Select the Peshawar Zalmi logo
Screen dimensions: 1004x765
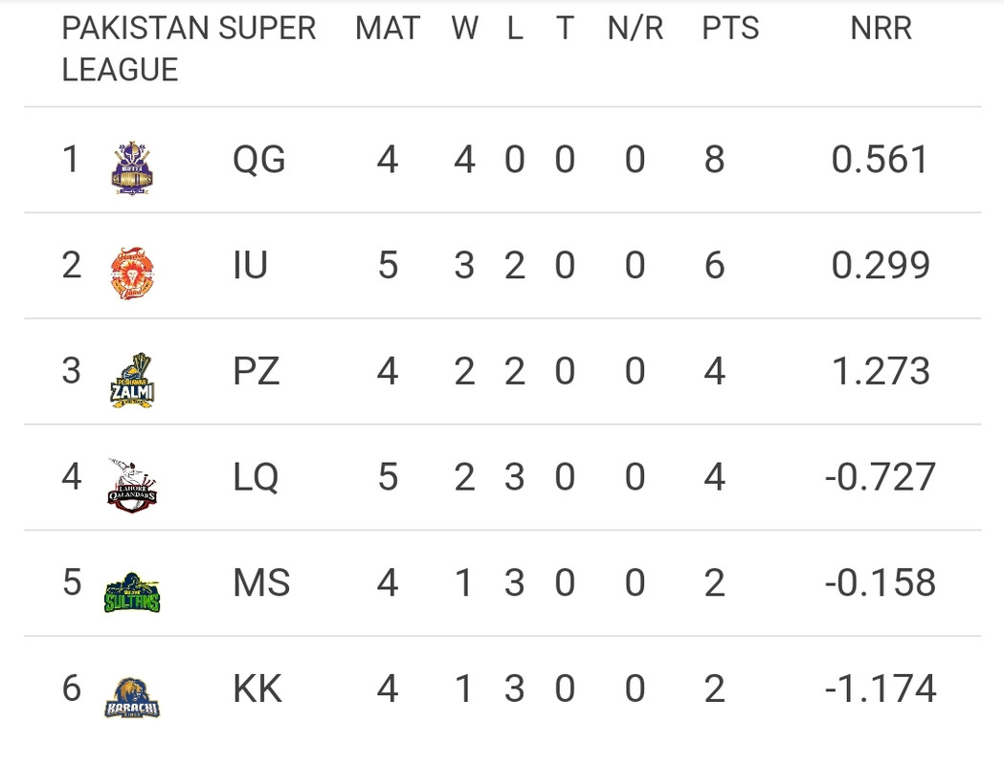coord(132,380)
